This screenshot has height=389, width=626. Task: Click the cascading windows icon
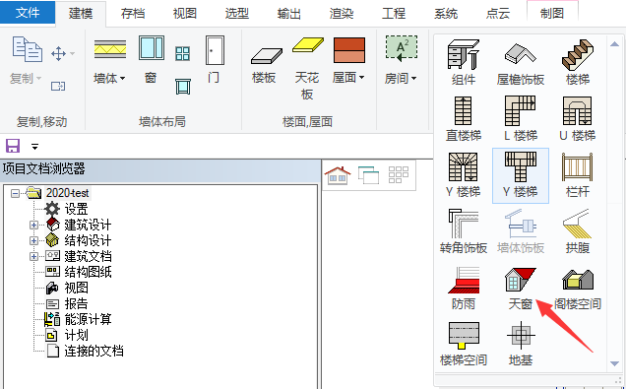368,175
